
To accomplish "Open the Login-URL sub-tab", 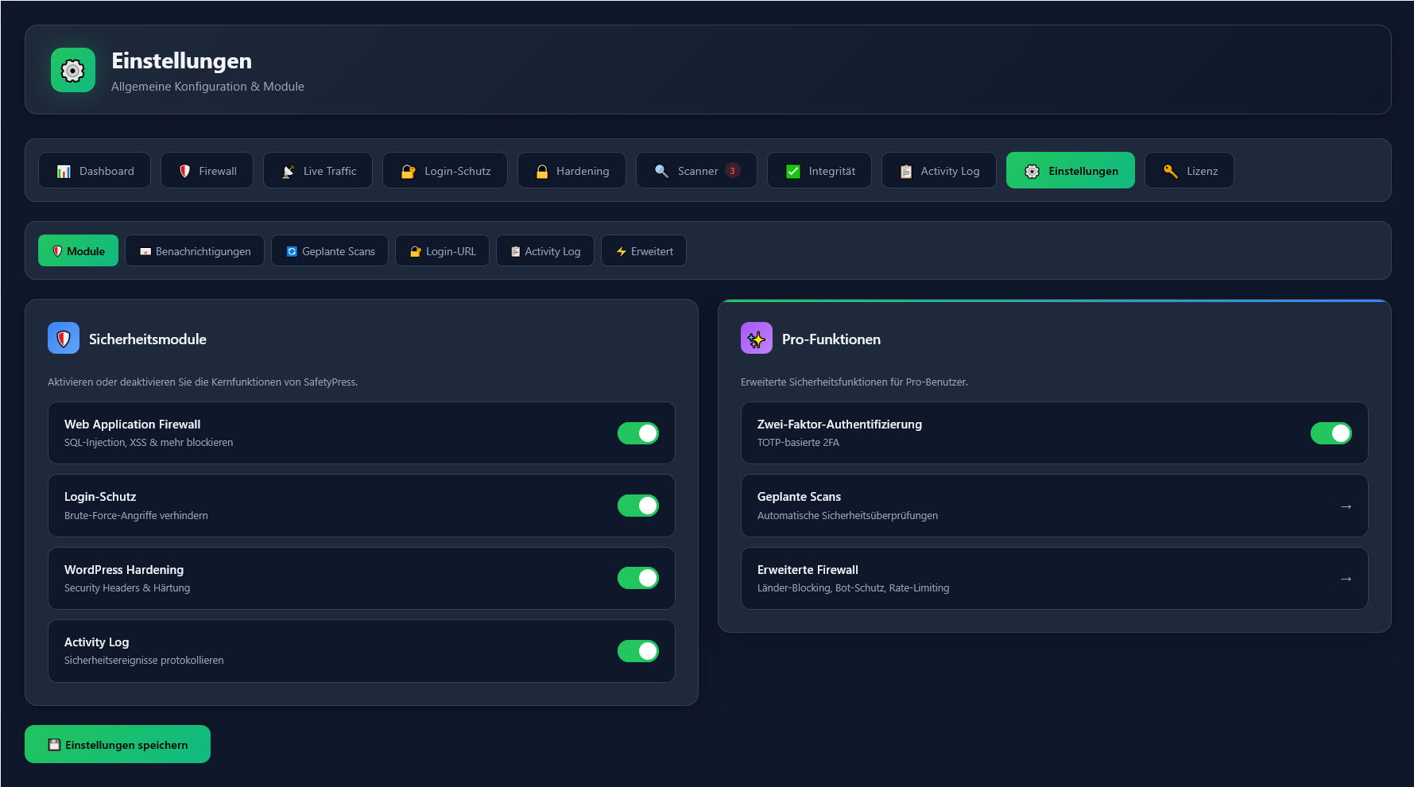I will pyautogui.click(x=442, y=251).
